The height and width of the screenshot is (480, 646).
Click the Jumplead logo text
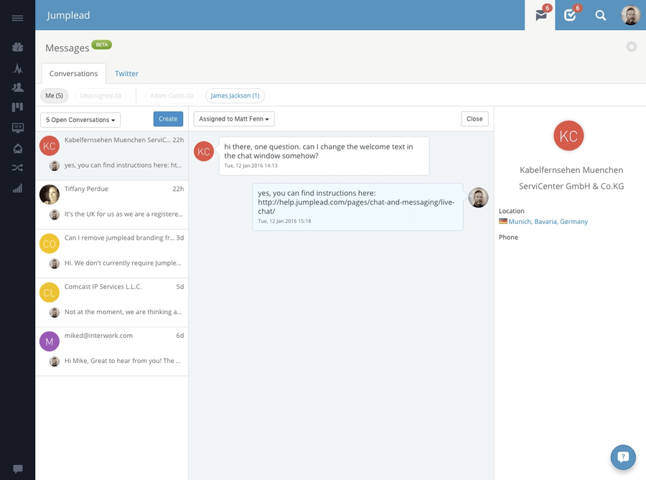click(x=68, y=15)
